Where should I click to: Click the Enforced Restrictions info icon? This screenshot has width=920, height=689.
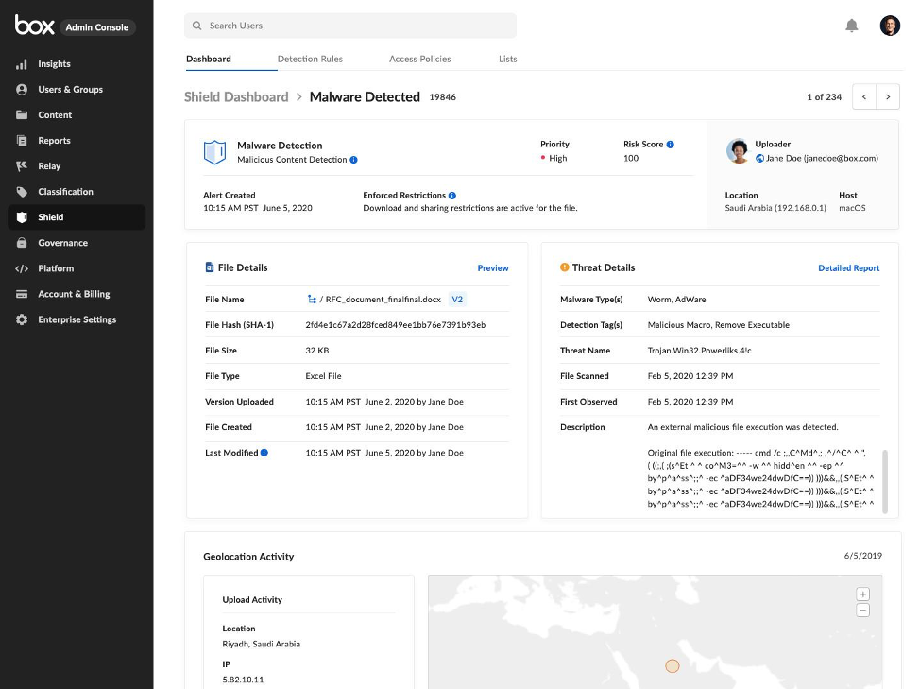[x=452, y=196]
